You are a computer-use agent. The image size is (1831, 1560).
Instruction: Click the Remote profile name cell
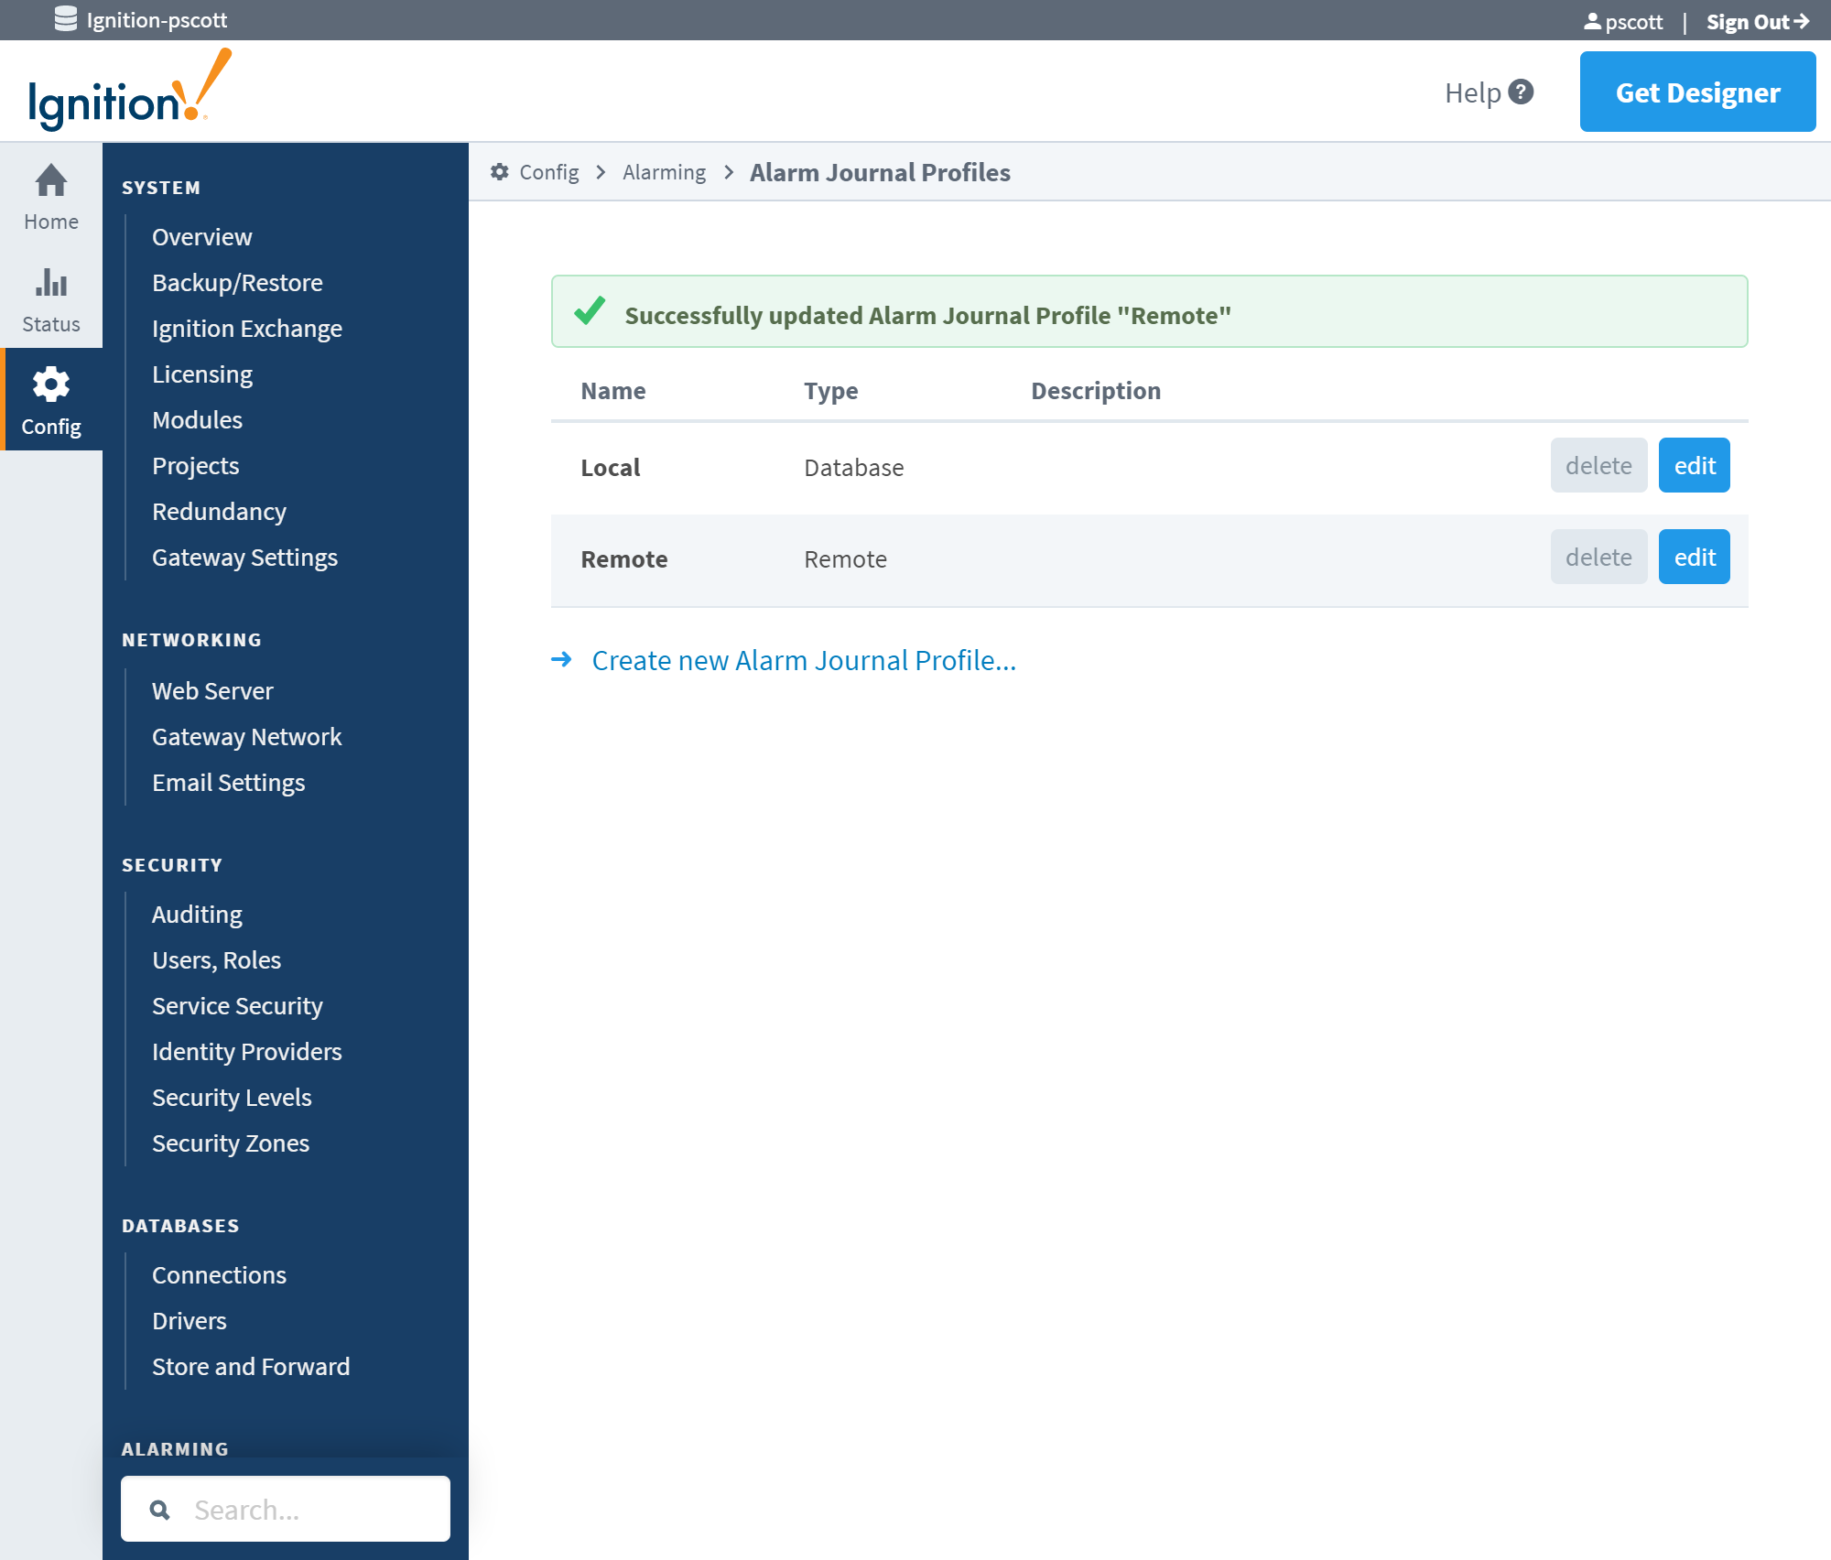point(624,559)
